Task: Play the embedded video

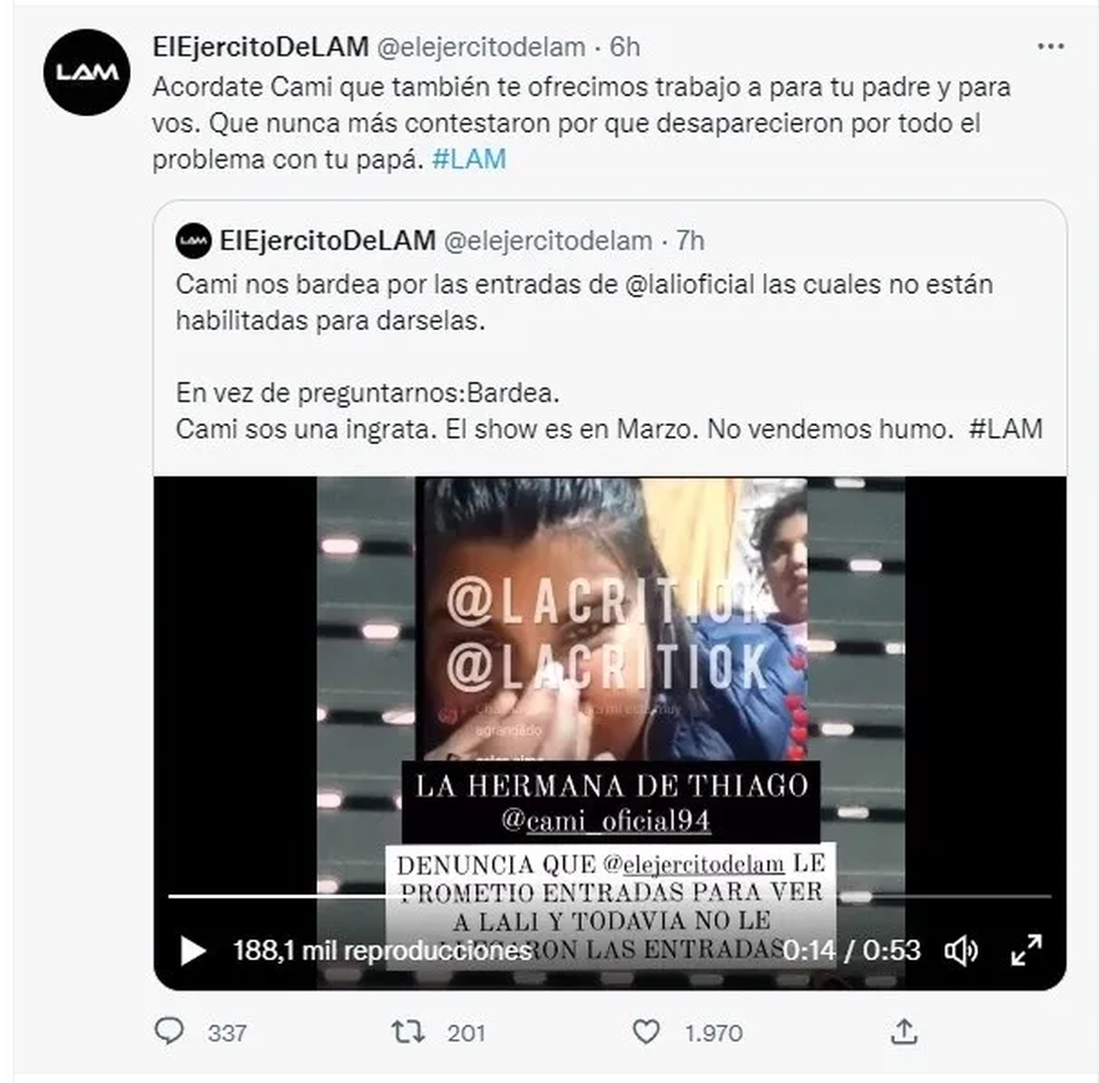Action: tap(191, 951)
